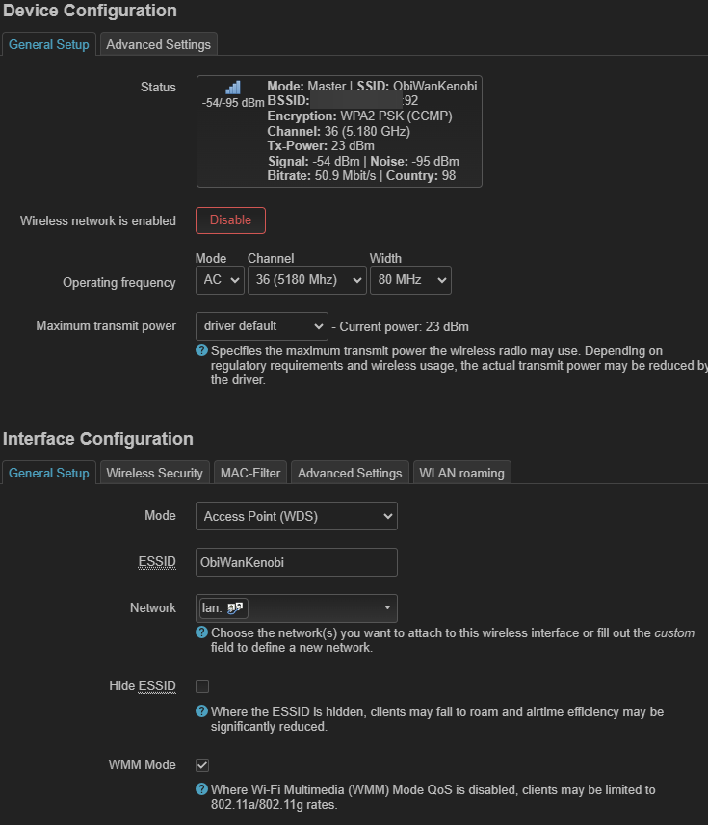This screenshot has width=708, height=825.
Task: Open the MAC-Filter tab
Action: point(250,473)
